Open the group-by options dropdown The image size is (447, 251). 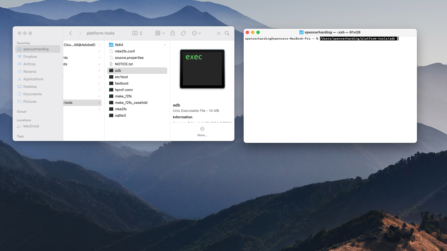pyautogui.click(x=160, y=33)
